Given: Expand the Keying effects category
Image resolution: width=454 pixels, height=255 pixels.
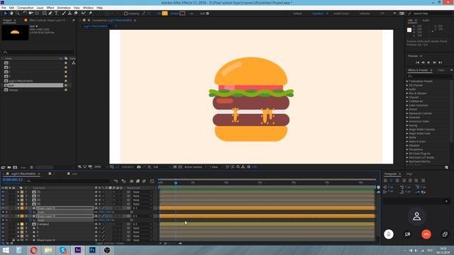Looking at the screenshot, I should pos(407,125).
